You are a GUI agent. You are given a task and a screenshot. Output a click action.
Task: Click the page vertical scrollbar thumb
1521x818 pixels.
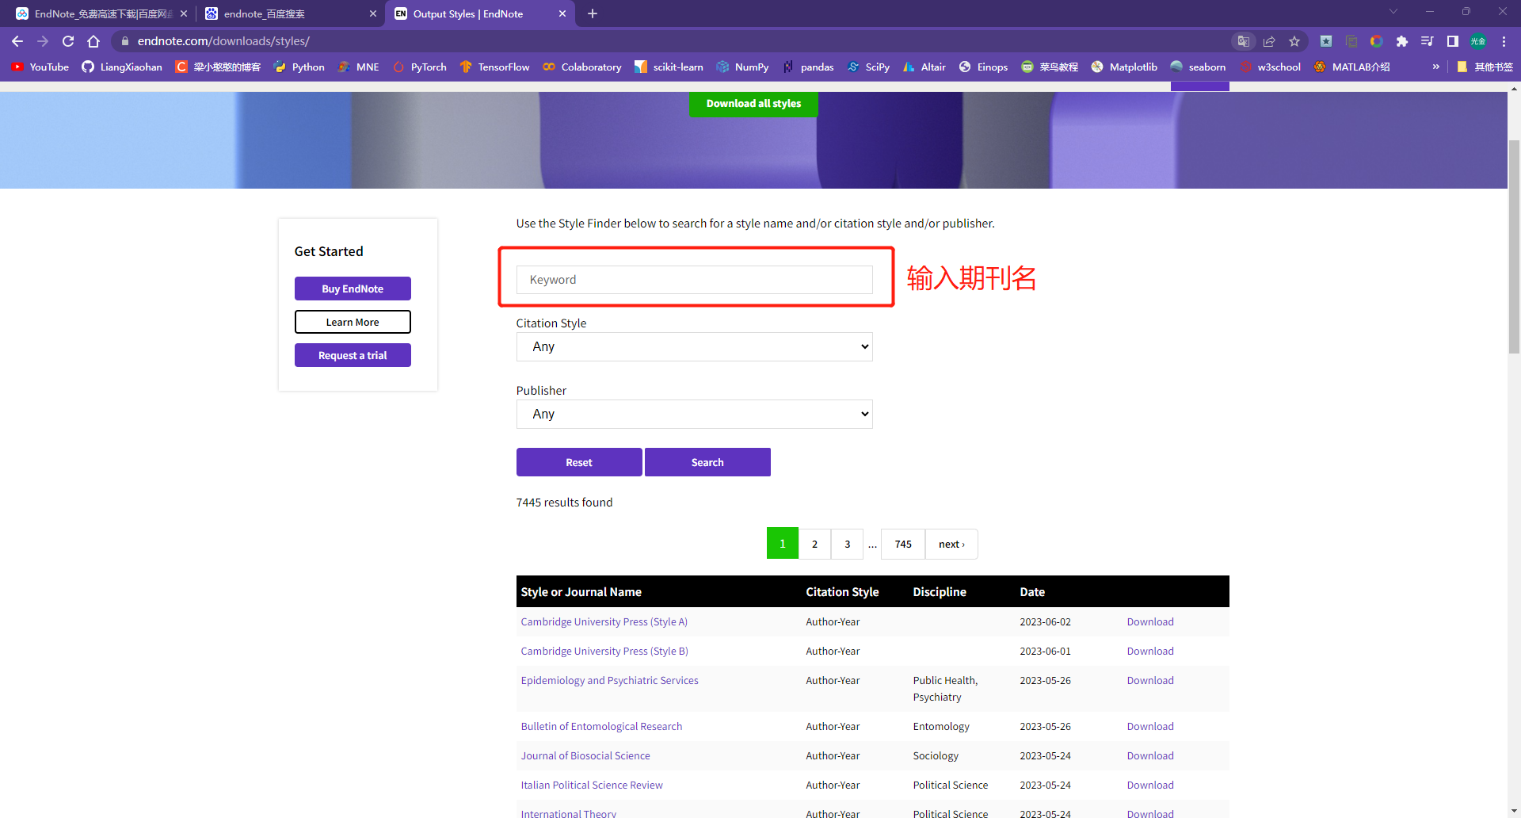click(1514, 246)
